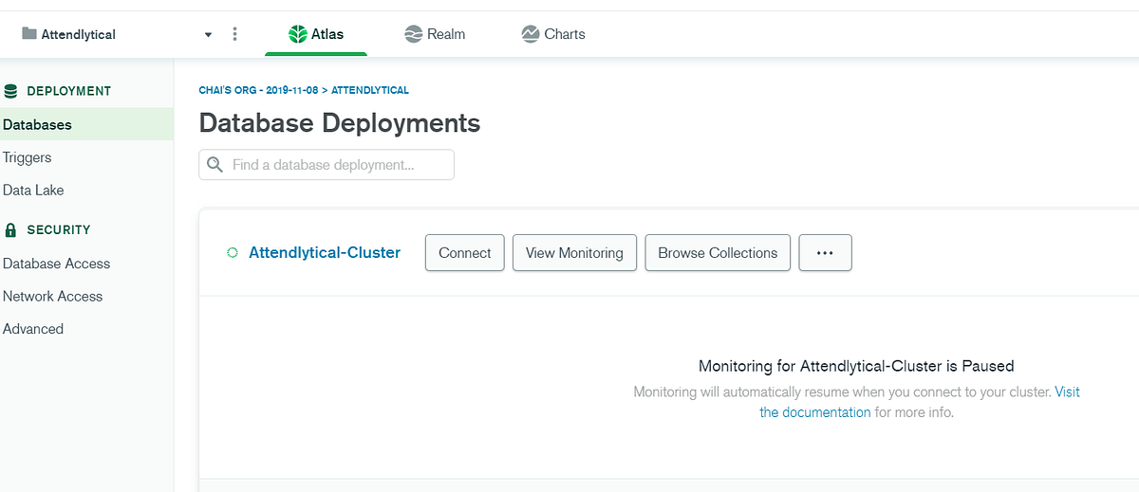Select Triggers in the sidebar
The width and height of the screenshot is (1139, 492).
pyautogui.click(x=28, y=157)
